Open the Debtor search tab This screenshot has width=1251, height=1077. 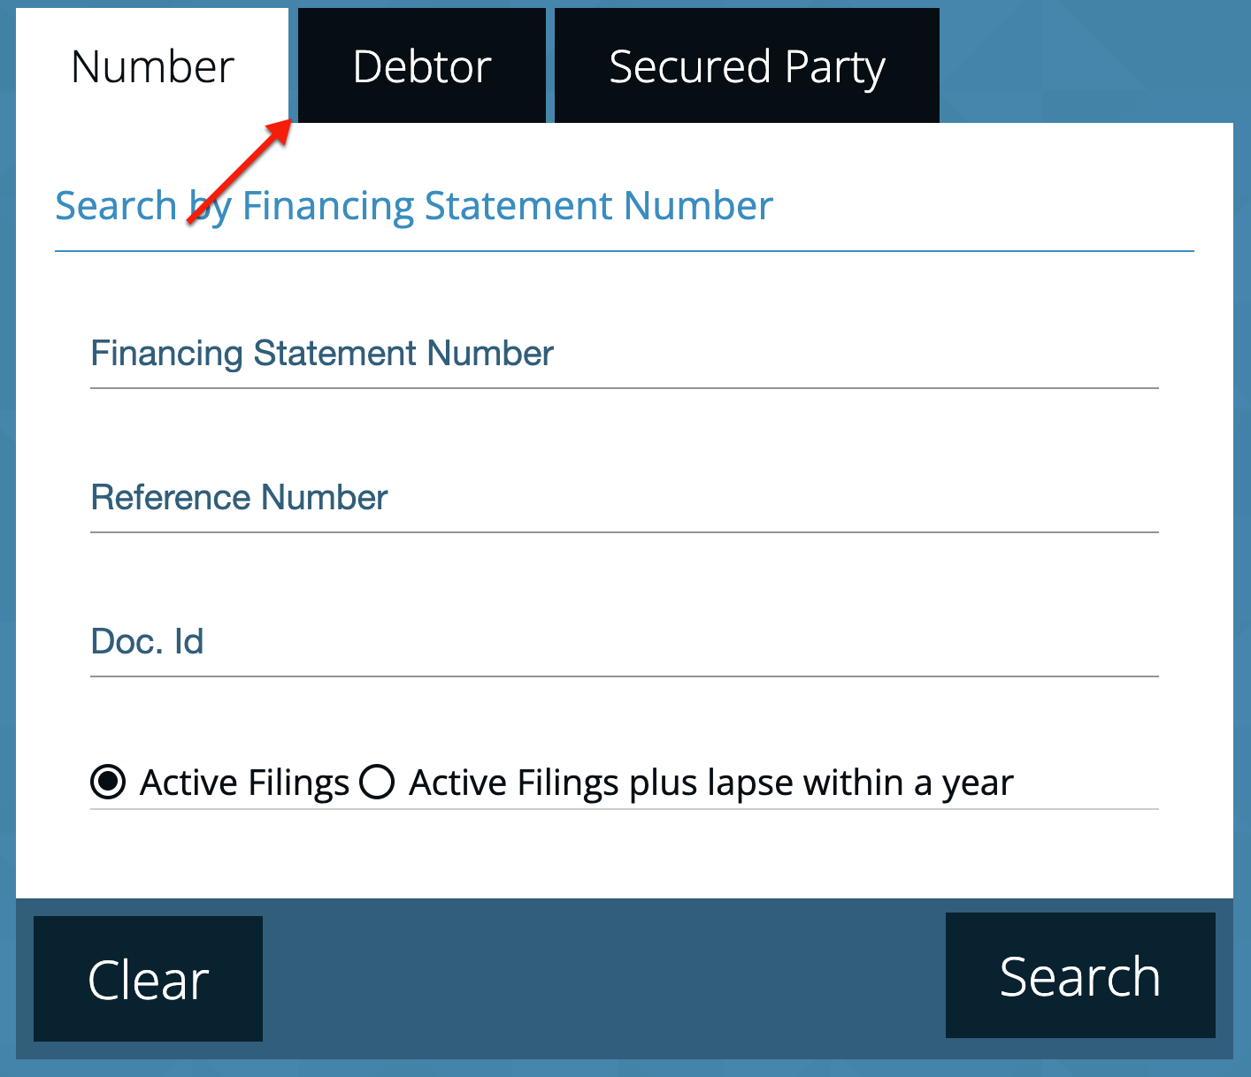click(422, 66)
